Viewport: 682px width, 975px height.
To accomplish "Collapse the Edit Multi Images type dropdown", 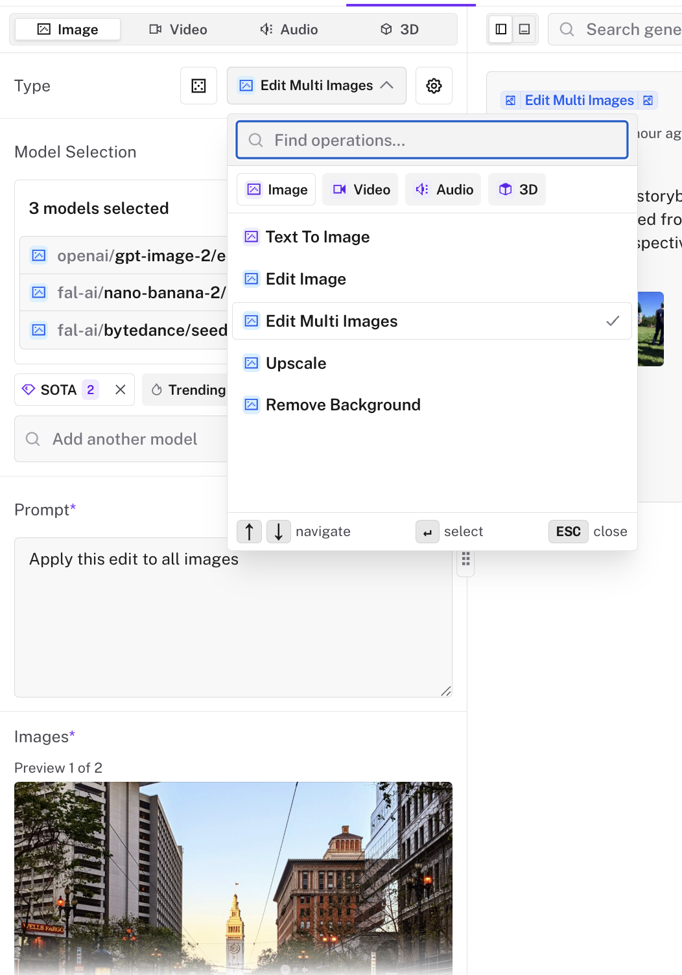I will tap(316, 86).
